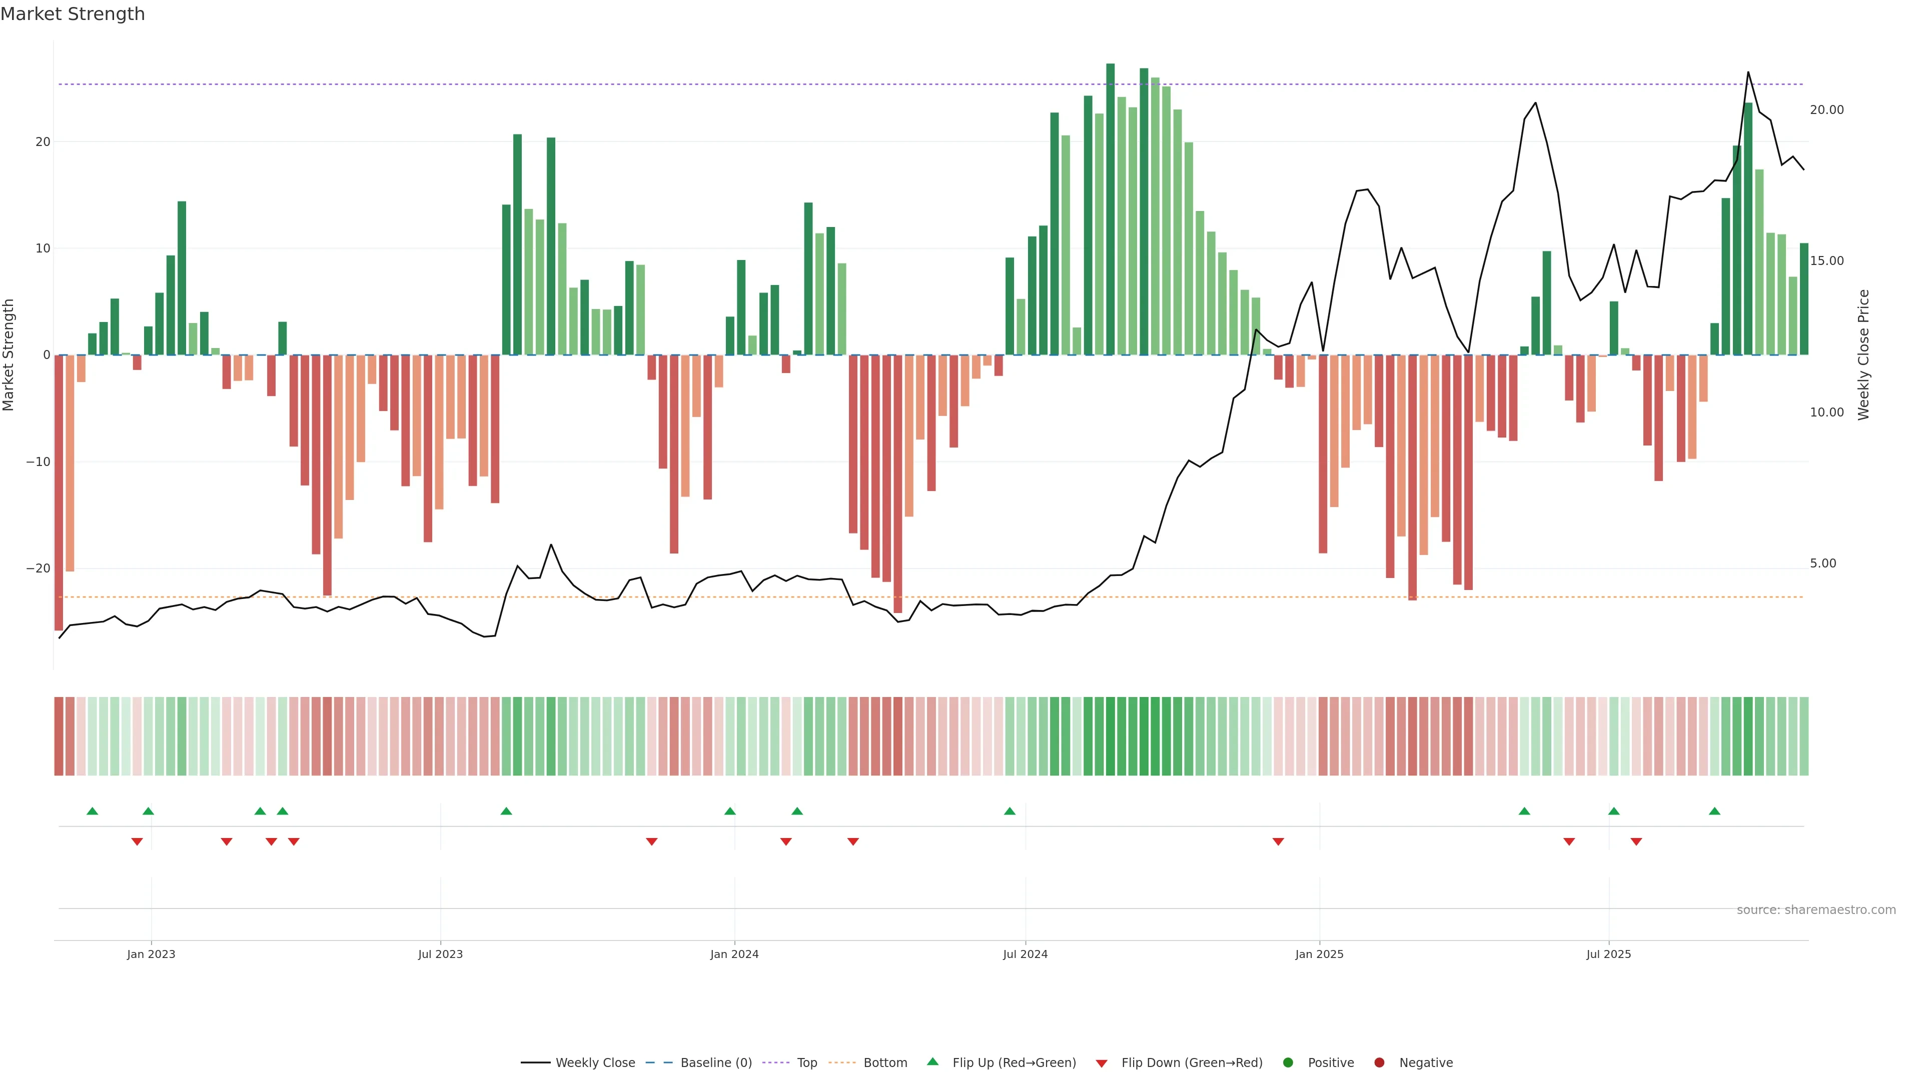Click the Jan 2024 x-axis label

(734, 954)
